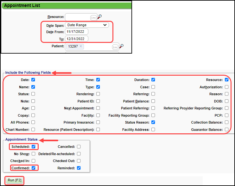Click the Patient field magnifier search icon
This screenshot has width=235, height=186.
[x=121, y=46]
